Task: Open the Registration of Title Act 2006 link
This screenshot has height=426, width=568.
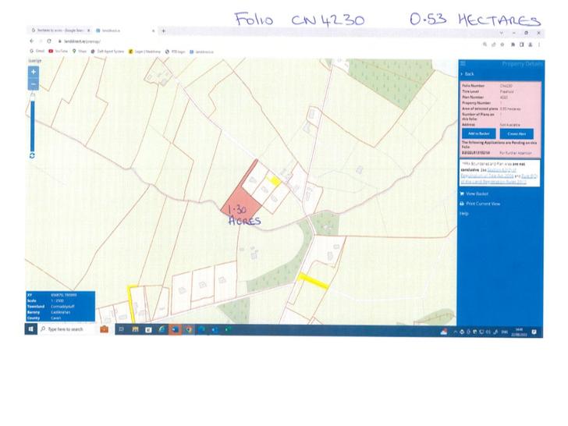Action: pyautogui.click(x=487, y=176)
